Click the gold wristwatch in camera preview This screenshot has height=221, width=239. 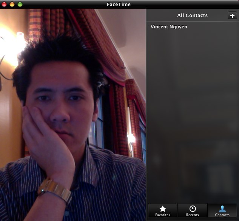pos(56,190)
